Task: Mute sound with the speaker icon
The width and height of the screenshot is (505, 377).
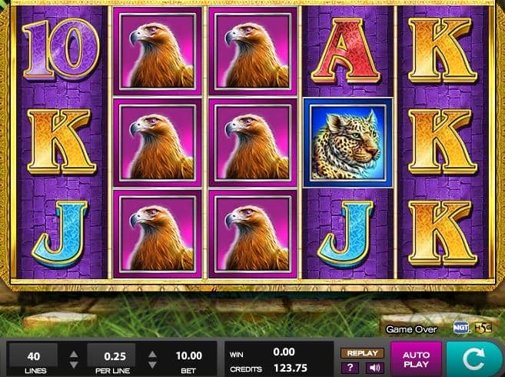Action: tap(374, 368)
